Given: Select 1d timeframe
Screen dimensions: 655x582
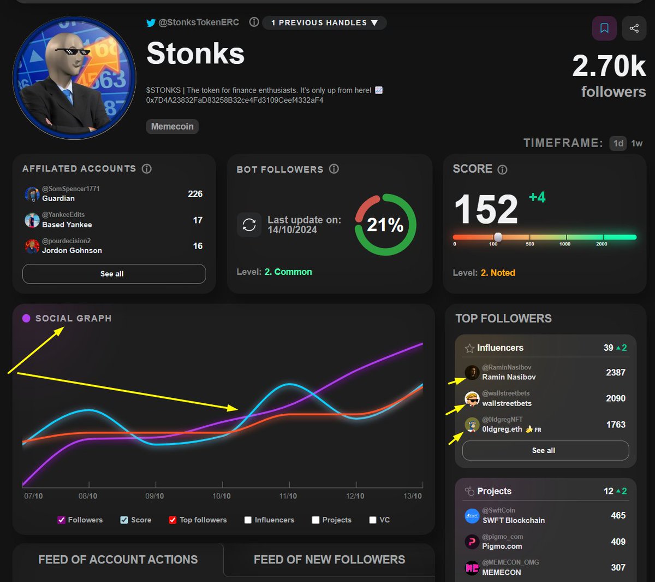Looking at the screenshot, I should click(x=618, y=143).
